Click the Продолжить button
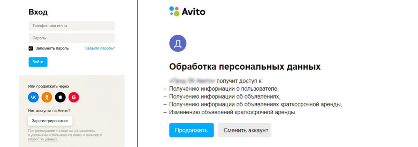This screenshot has width=418, height=147. pyautogui.click(x=192, y=130)
